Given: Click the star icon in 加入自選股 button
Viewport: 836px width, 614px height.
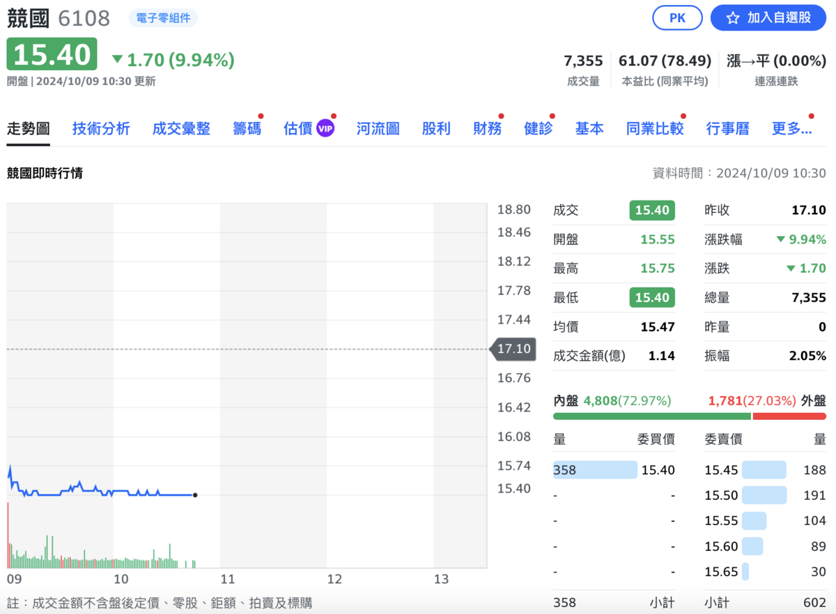Looking at the screenshot, I should pyautogui.click(x=733, y=18).
